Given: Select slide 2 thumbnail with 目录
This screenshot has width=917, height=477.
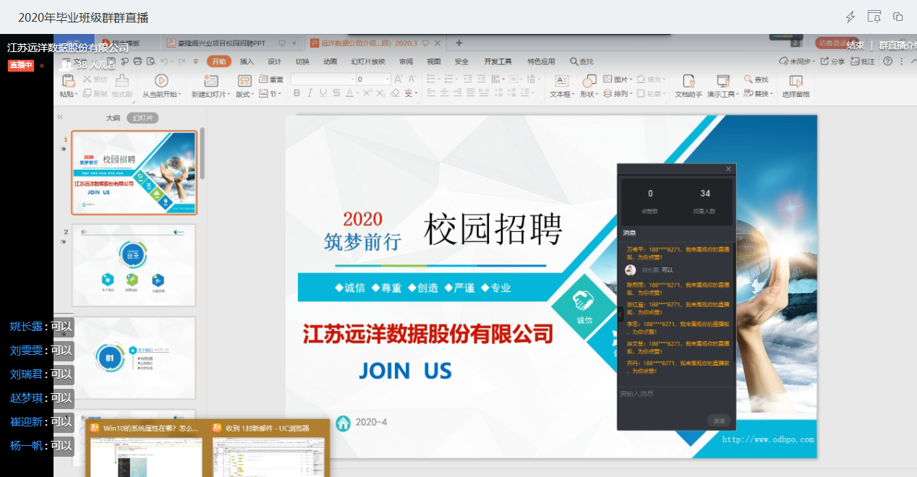Looking at the screenshot, I should click(x=134, y=265).
